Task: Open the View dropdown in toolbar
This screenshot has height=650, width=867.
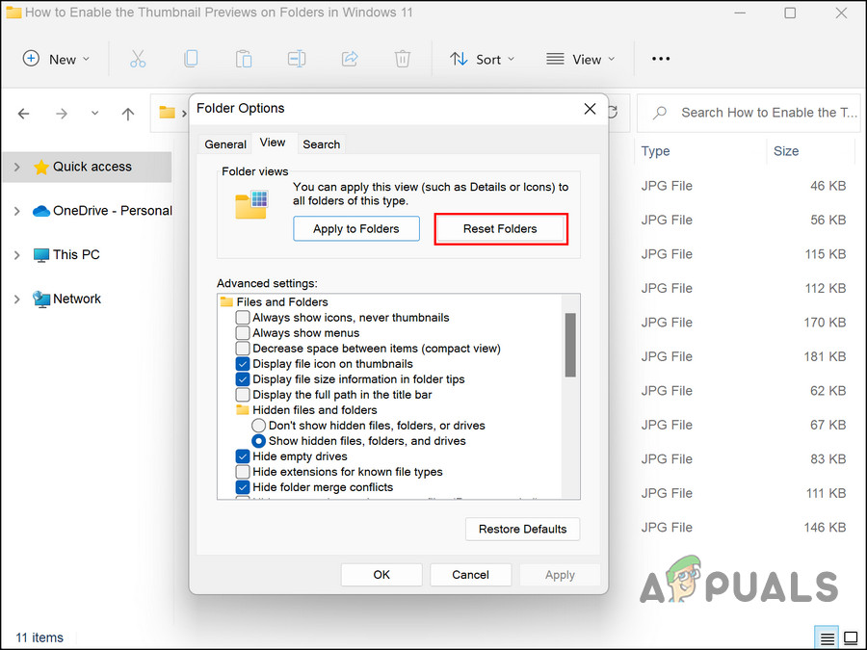Action: click(581, 59)
